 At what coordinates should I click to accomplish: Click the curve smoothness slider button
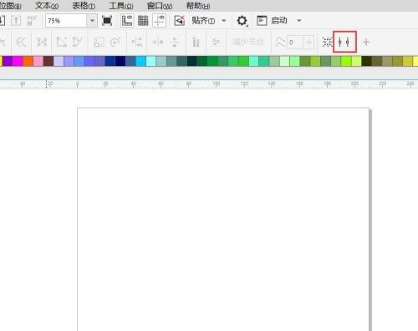click(x=308, y=43)
